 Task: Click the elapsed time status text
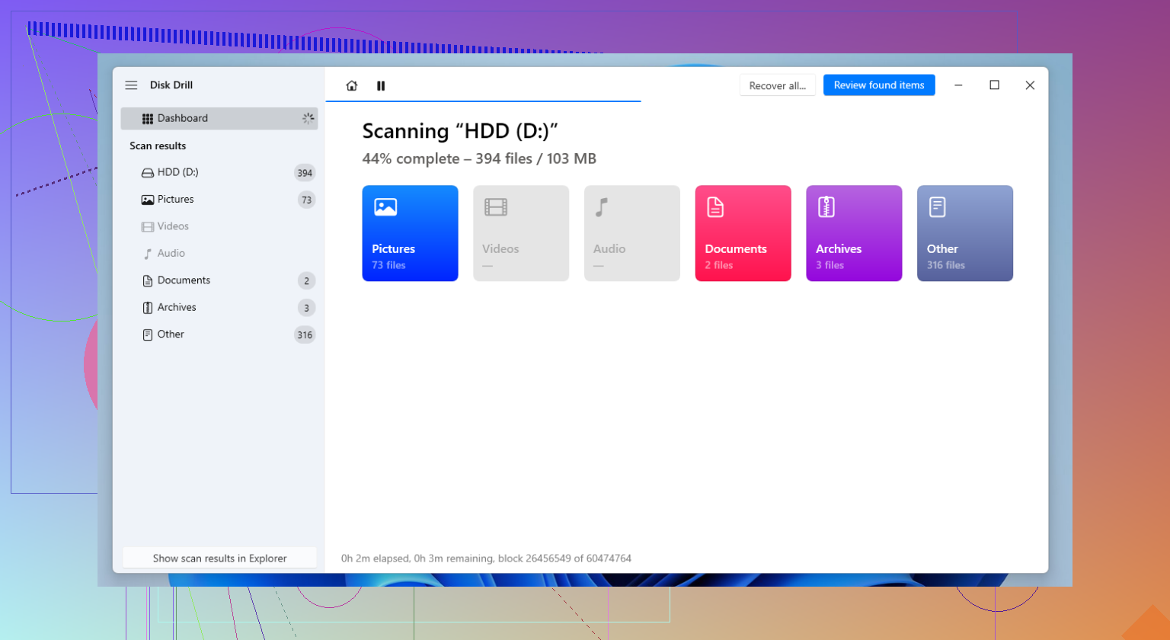(486, 558)
